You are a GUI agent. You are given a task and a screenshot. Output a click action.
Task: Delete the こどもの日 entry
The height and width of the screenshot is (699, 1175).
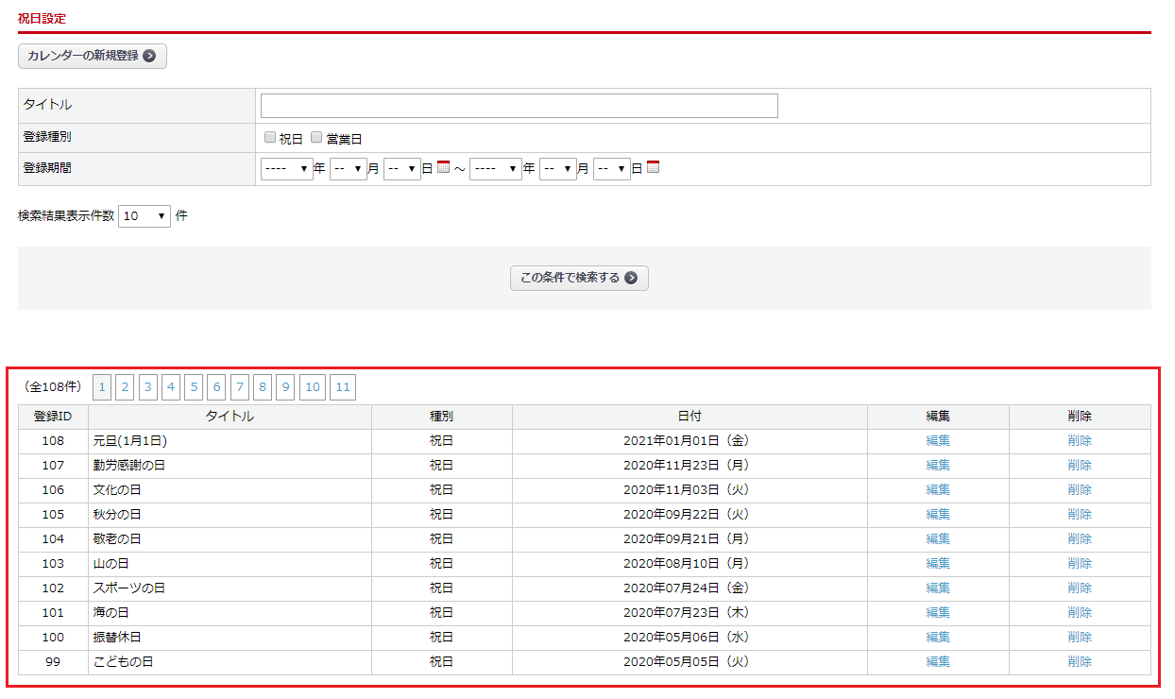(1080, 662)
